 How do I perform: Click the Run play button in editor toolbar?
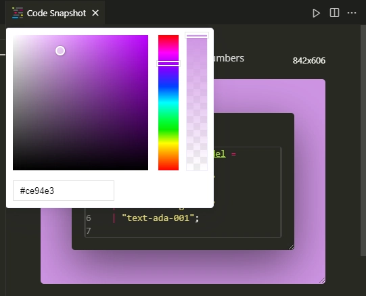click(316, 13)
